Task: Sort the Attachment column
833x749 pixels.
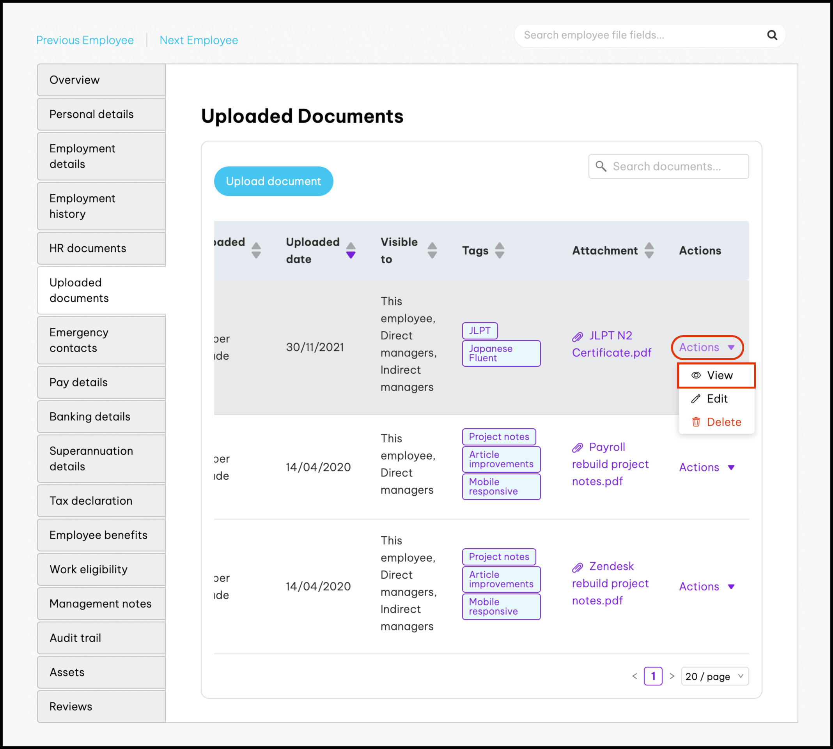Action: [649, 250]
